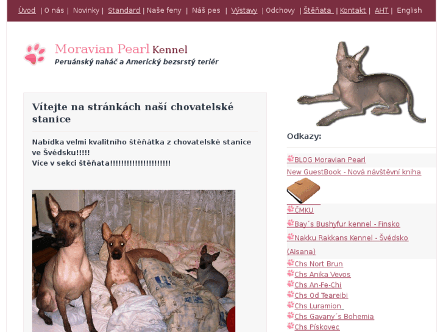
Task: Click the pink paw print logo
Action: (x=35, y=54)
